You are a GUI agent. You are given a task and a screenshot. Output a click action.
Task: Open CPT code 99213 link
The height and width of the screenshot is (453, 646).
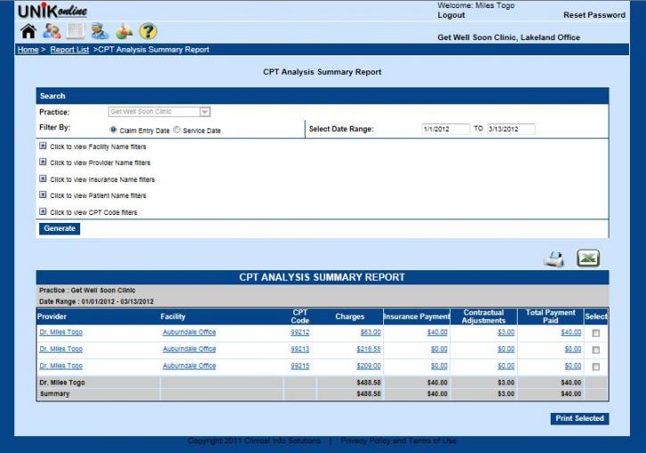tap(300, 350)
